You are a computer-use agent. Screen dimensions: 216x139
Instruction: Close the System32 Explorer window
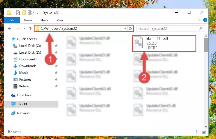202,13
